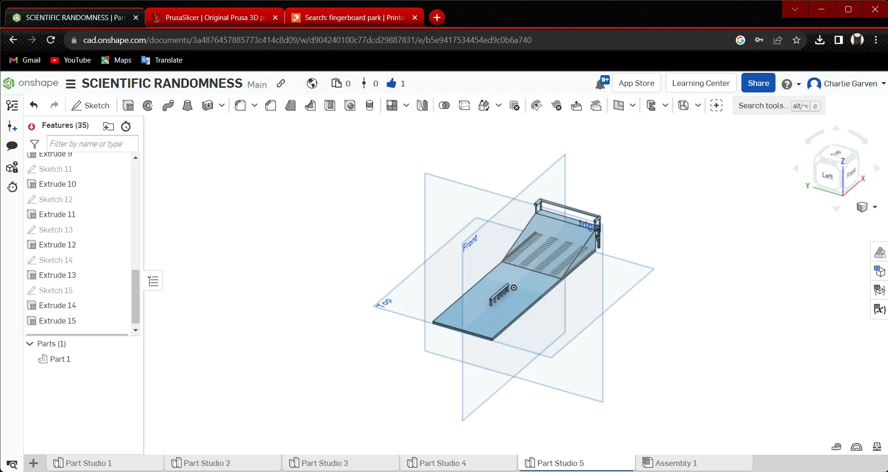Select the Sweep tool

click(x=168, y=106)
